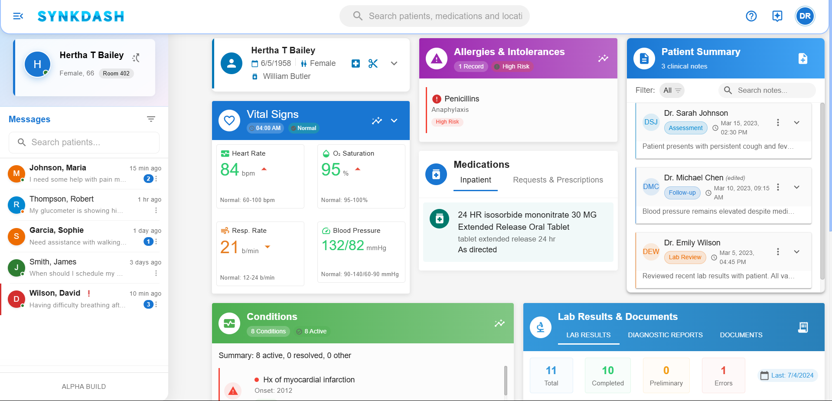Click the 1 Record allergy chip
Image resolution: width=832 pixels, height=401 pixels.
point(471,66)
